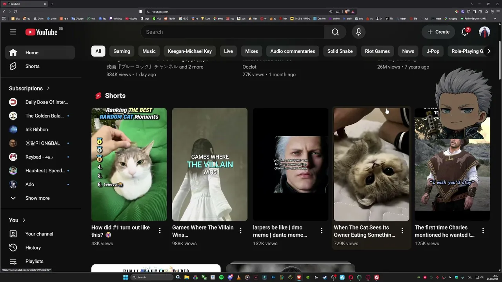
Task: Click the Windows taskbar search box
Action: pyautogui.click(x=153, y=277)
